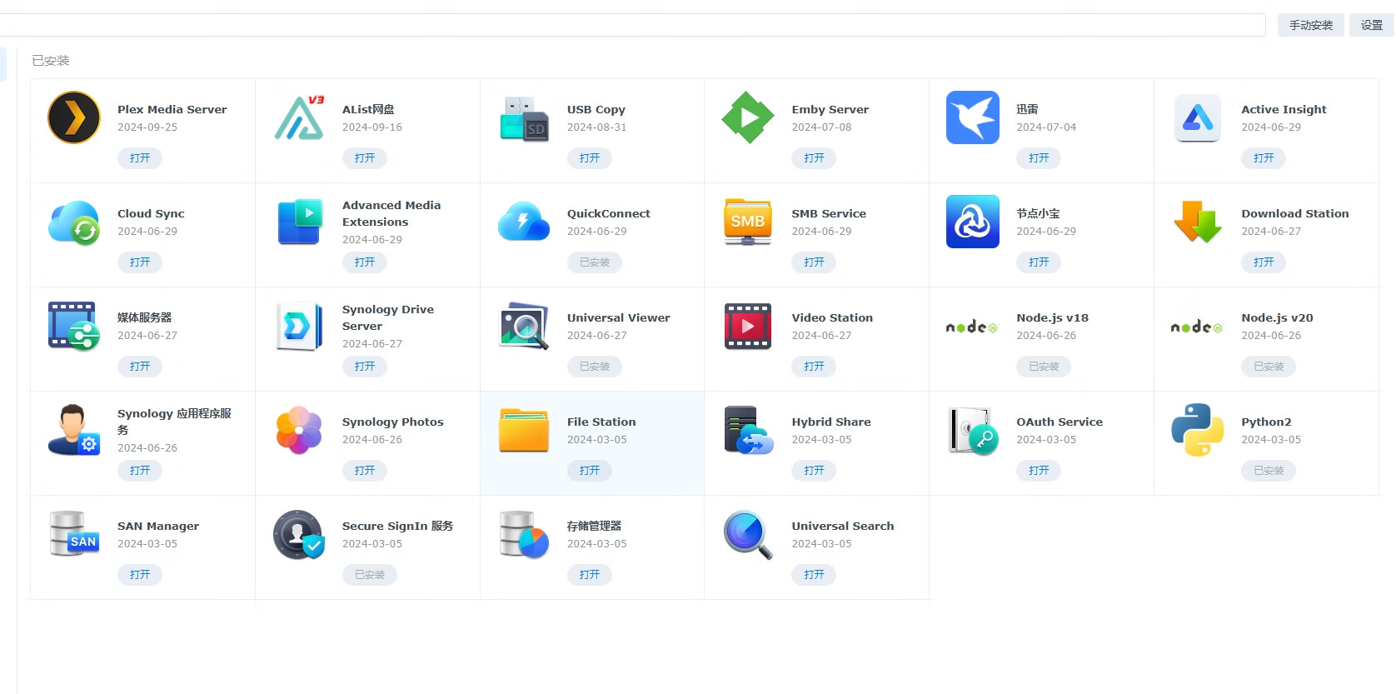
Task: Open File Station with 打开 button
Action: [x=590, y=470]
